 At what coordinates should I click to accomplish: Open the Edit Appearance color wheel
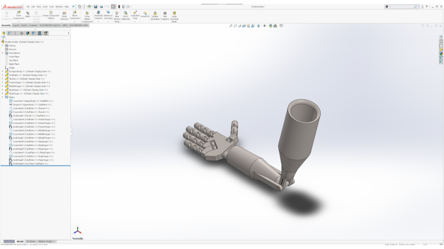click(270, 26)
